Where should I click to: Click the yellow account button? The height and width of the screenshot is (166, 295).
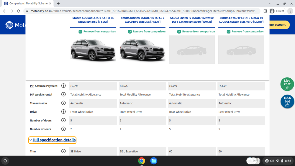coord(279,25)
